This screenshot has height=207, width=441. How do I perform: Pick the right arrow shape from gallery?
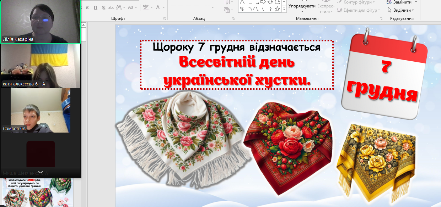click(263, 2)
